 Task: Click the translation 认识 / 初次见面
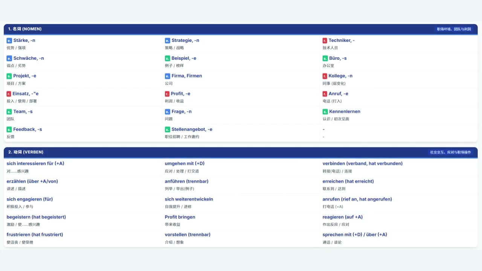336,119
